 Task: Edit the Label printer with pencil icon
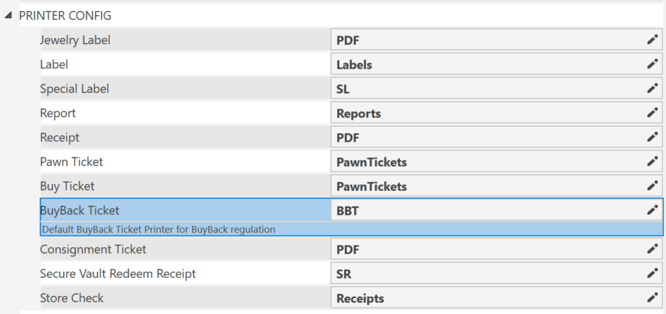point(652,64)
